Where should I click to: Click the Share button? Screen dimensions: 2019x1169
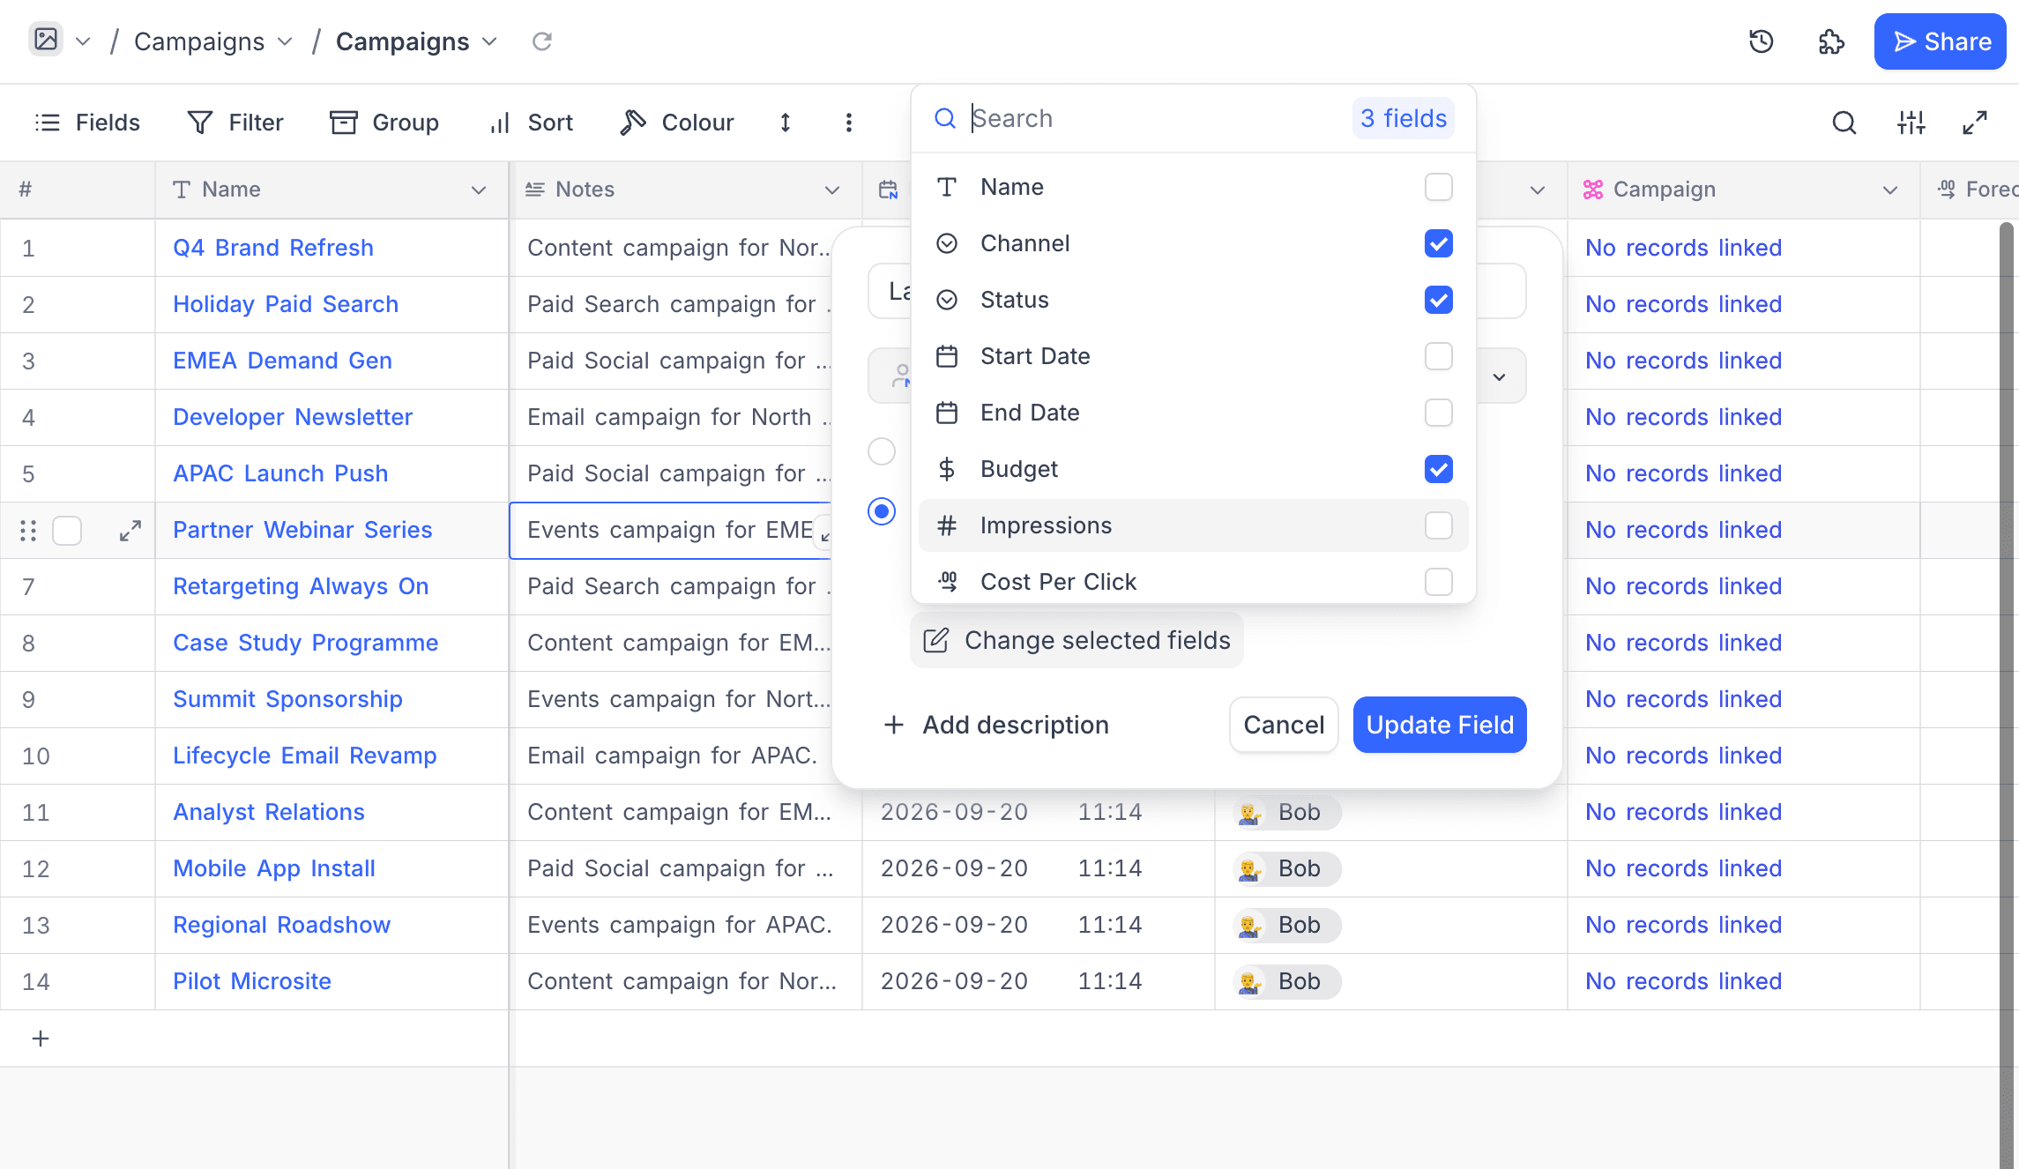[1941, 41]
